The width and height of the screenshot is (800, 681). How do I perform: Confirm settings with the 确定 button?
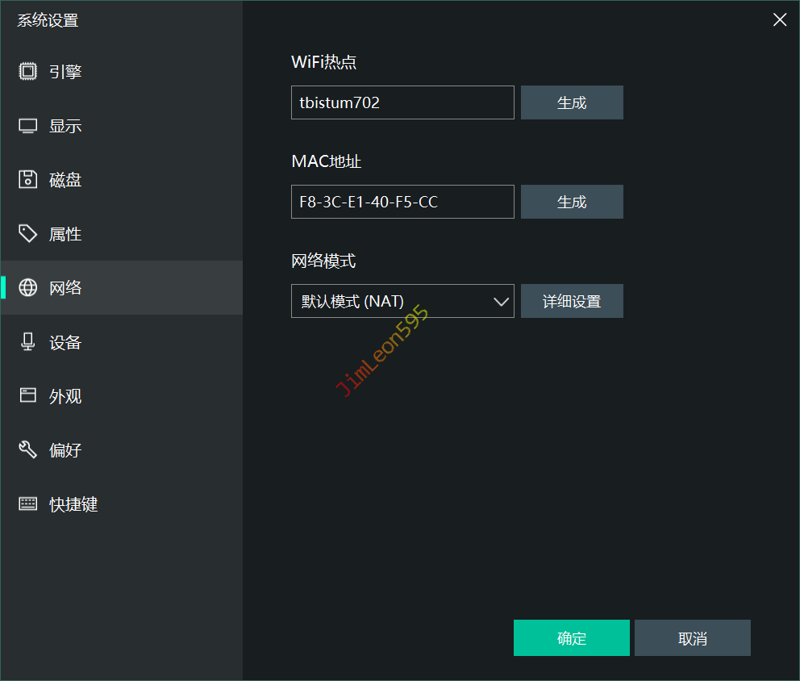[571, 638]
